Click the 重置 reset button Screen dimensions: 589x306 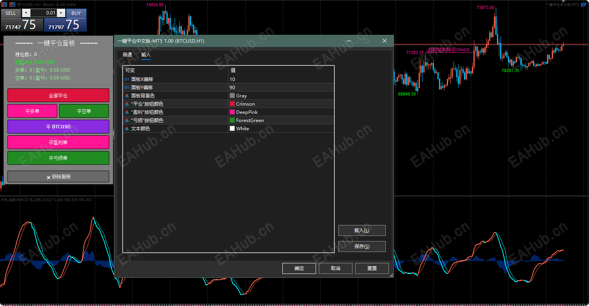[372, 268]
